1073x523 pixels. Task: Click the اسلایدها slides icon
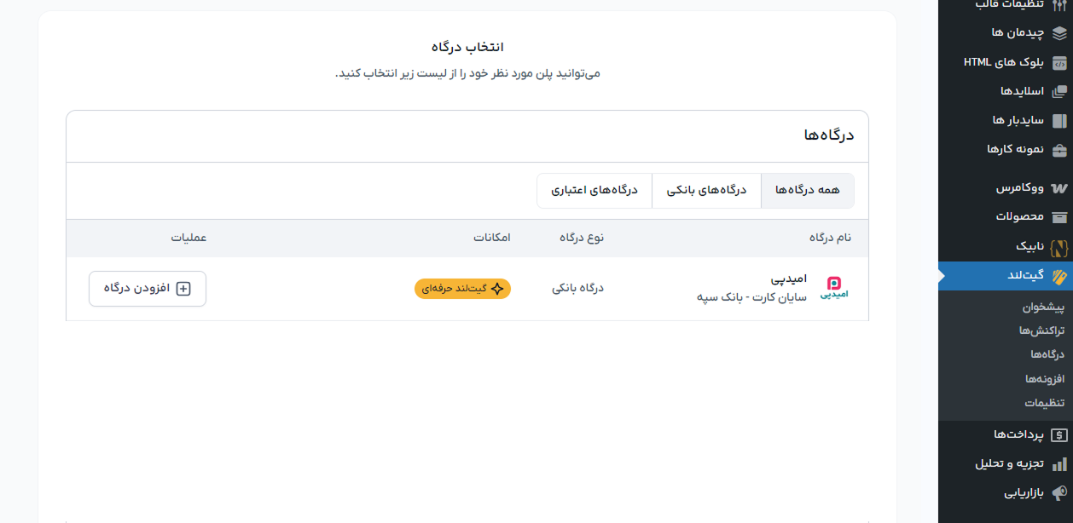pos(1058,91)
